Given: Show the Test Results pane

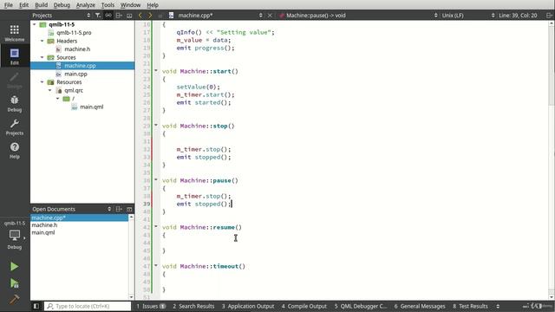Looking at the screenshot, I should click(x=470, y=306).
